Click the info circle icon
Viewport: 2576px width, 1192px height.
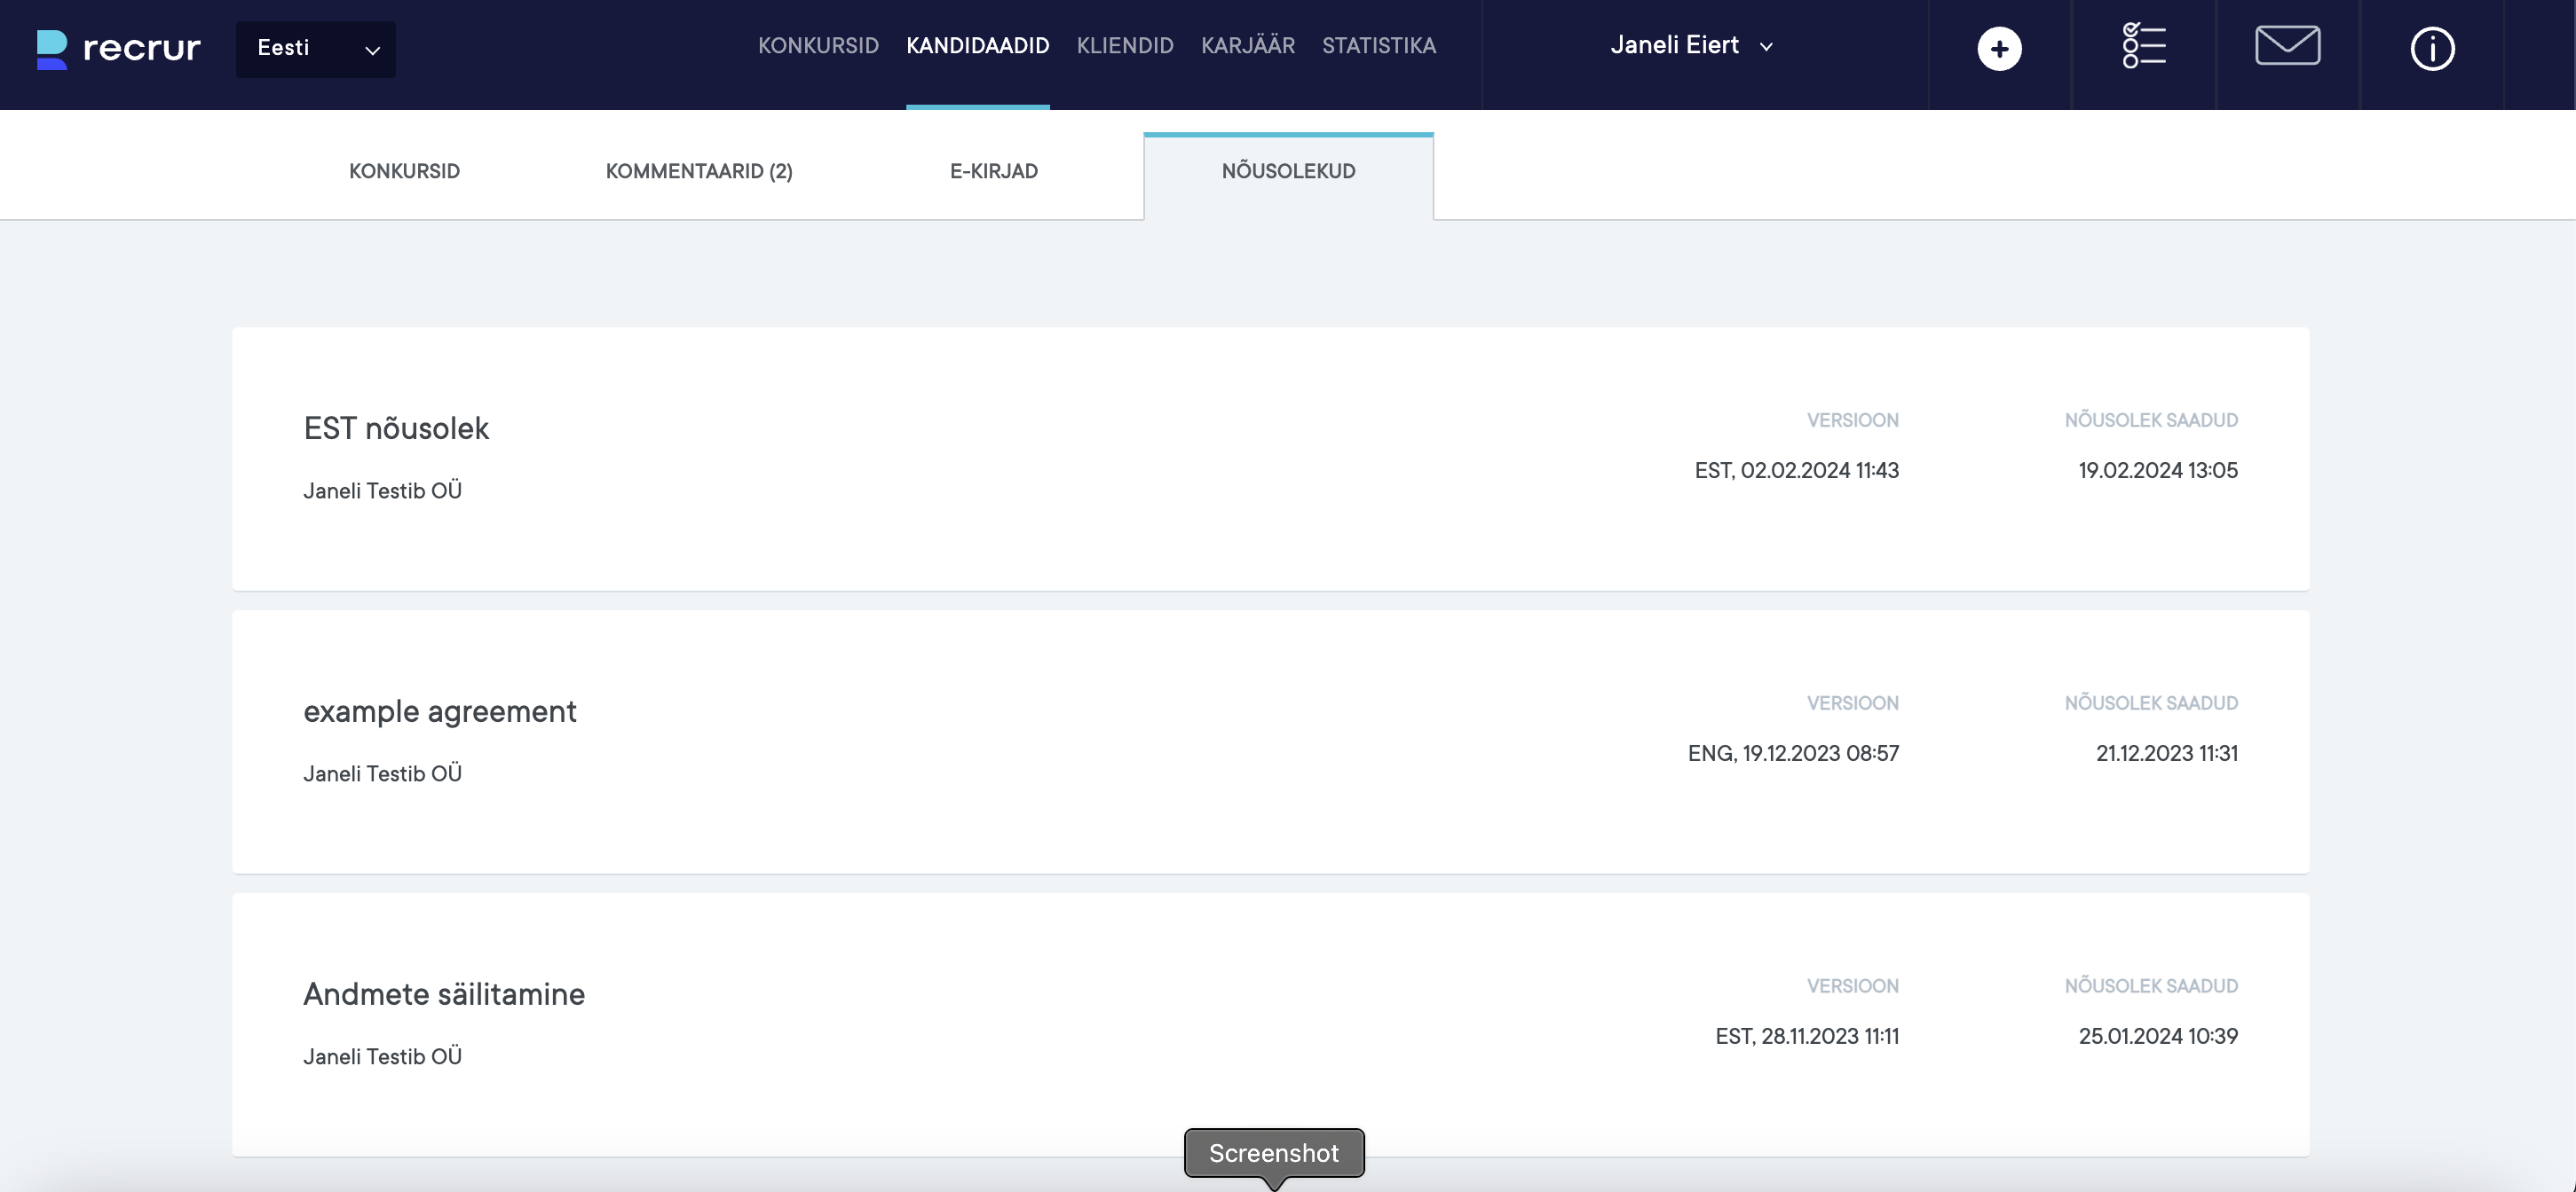point(2431,49)
